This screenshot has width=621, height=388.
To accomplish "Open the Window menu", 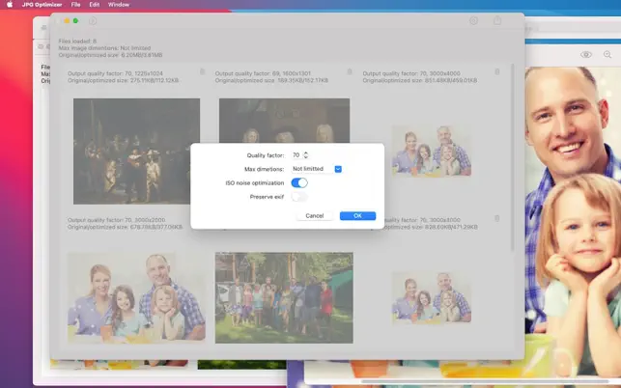I will click(x=119, y=5).
